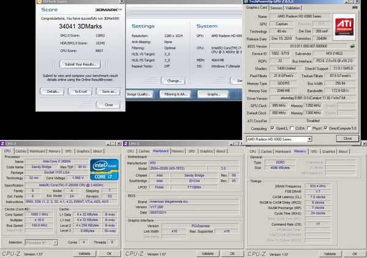Click the Close button in GPU-Z
Image resolution: width=367 pixels, height=258 pixels.
(347, 138)
